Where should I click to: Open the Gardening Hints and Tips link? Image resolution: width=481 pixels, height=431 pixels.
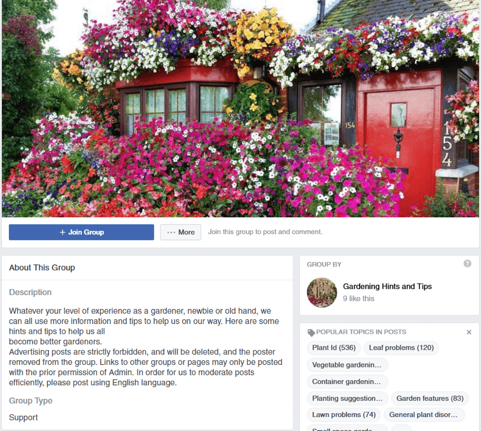point(387,286)
